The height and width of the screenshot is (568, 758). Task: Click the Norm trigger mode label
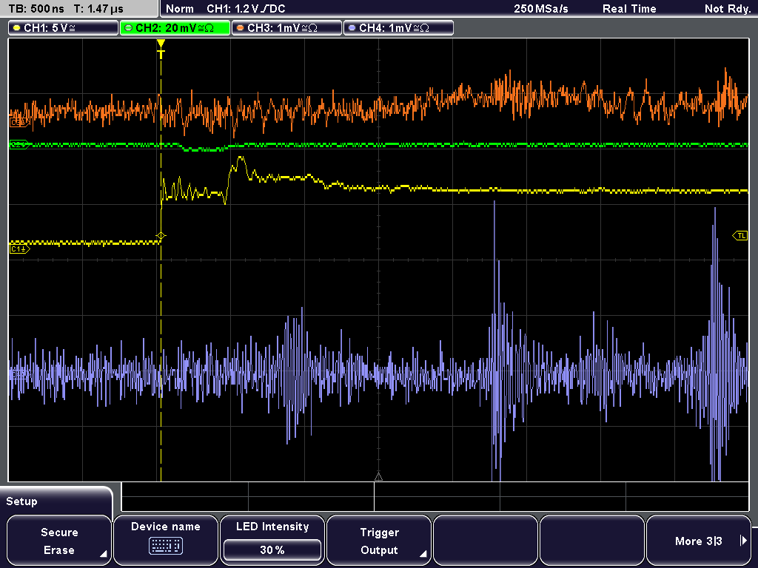pyautogui.click(x=179, y=9)
